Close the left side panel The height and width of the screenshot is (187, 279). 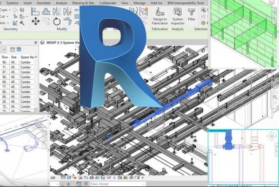[x=35, y=43]
